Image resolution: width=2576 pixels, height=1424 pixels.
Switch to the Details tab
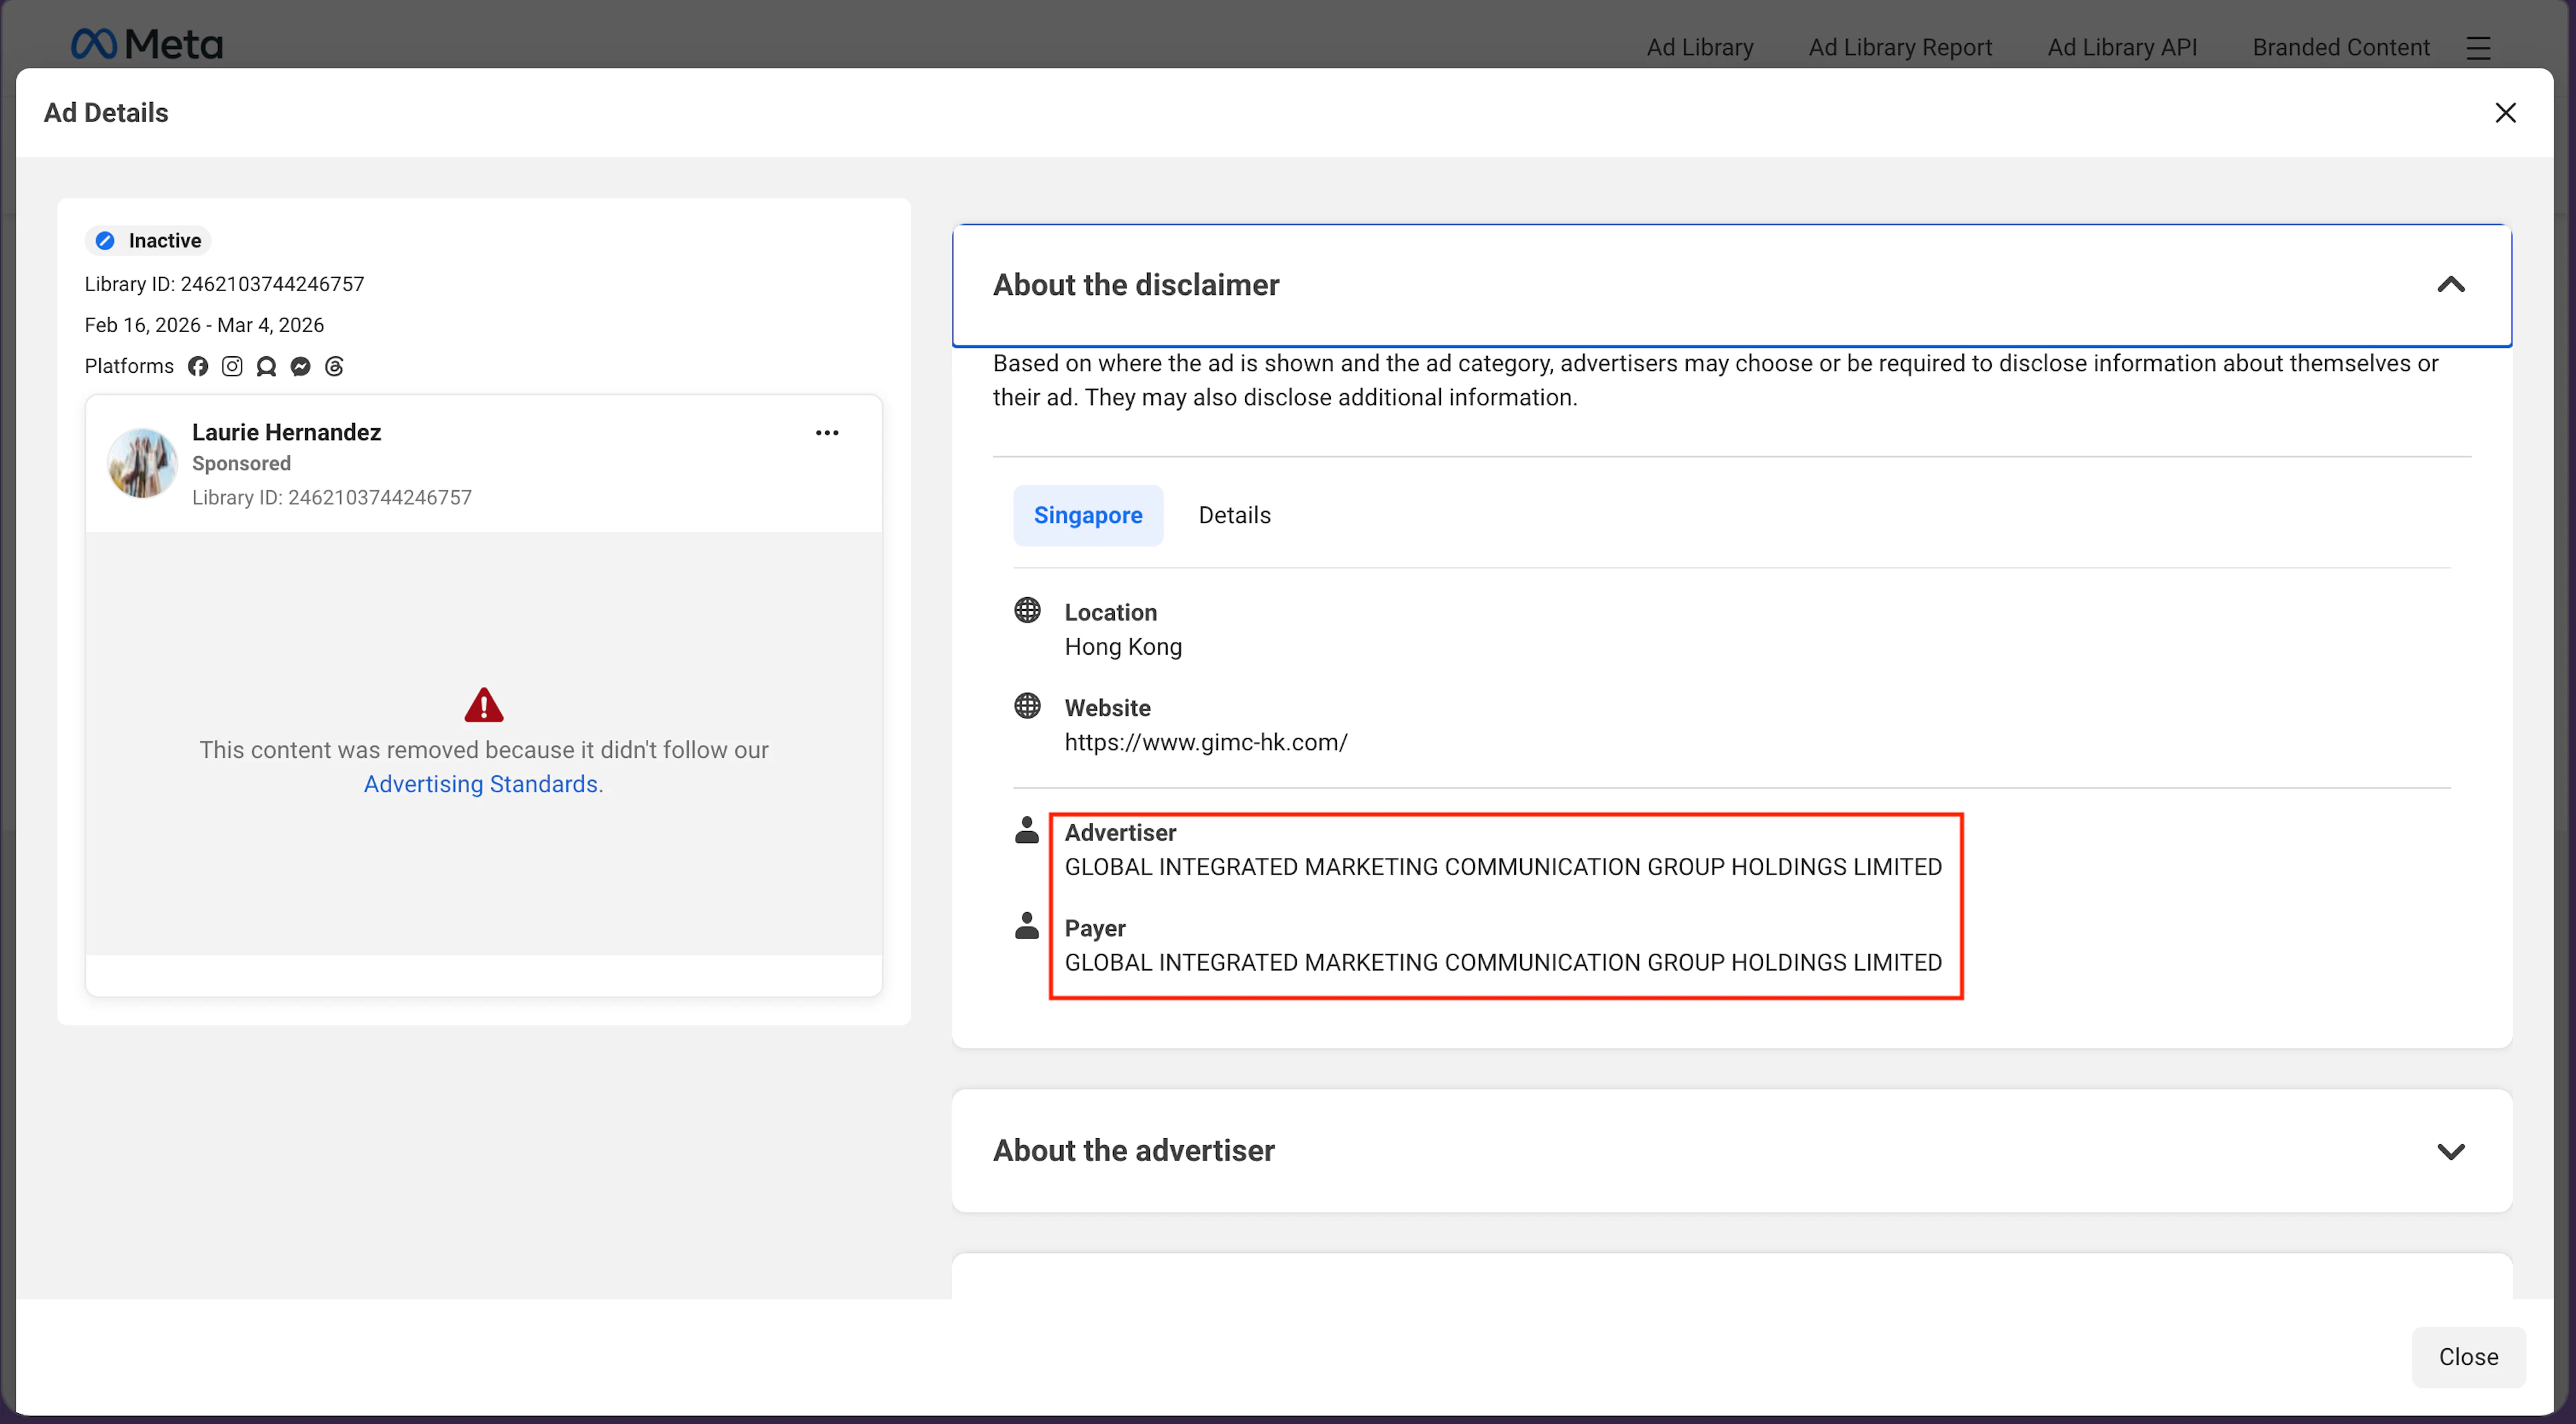[1234, 515]
